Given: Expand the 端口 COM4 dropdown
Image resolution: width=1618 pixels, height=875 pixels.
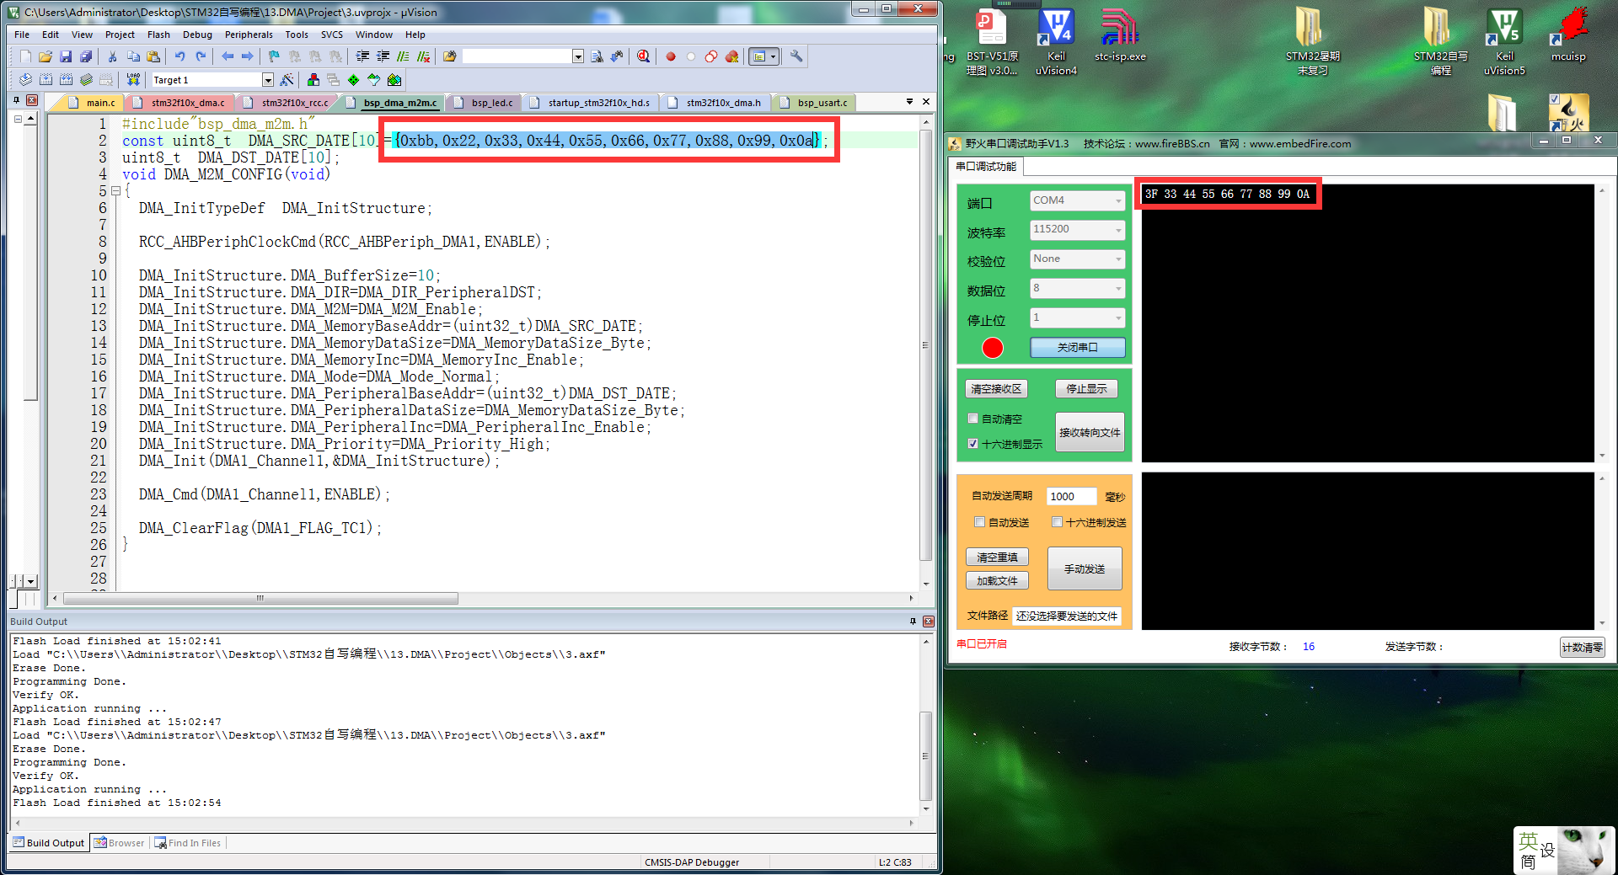Looking at the screenshot, I should tap(1118, 200).
